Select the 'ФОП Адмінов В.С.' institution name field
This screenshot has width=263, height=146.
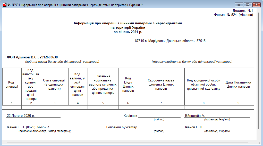coord(32,57)
